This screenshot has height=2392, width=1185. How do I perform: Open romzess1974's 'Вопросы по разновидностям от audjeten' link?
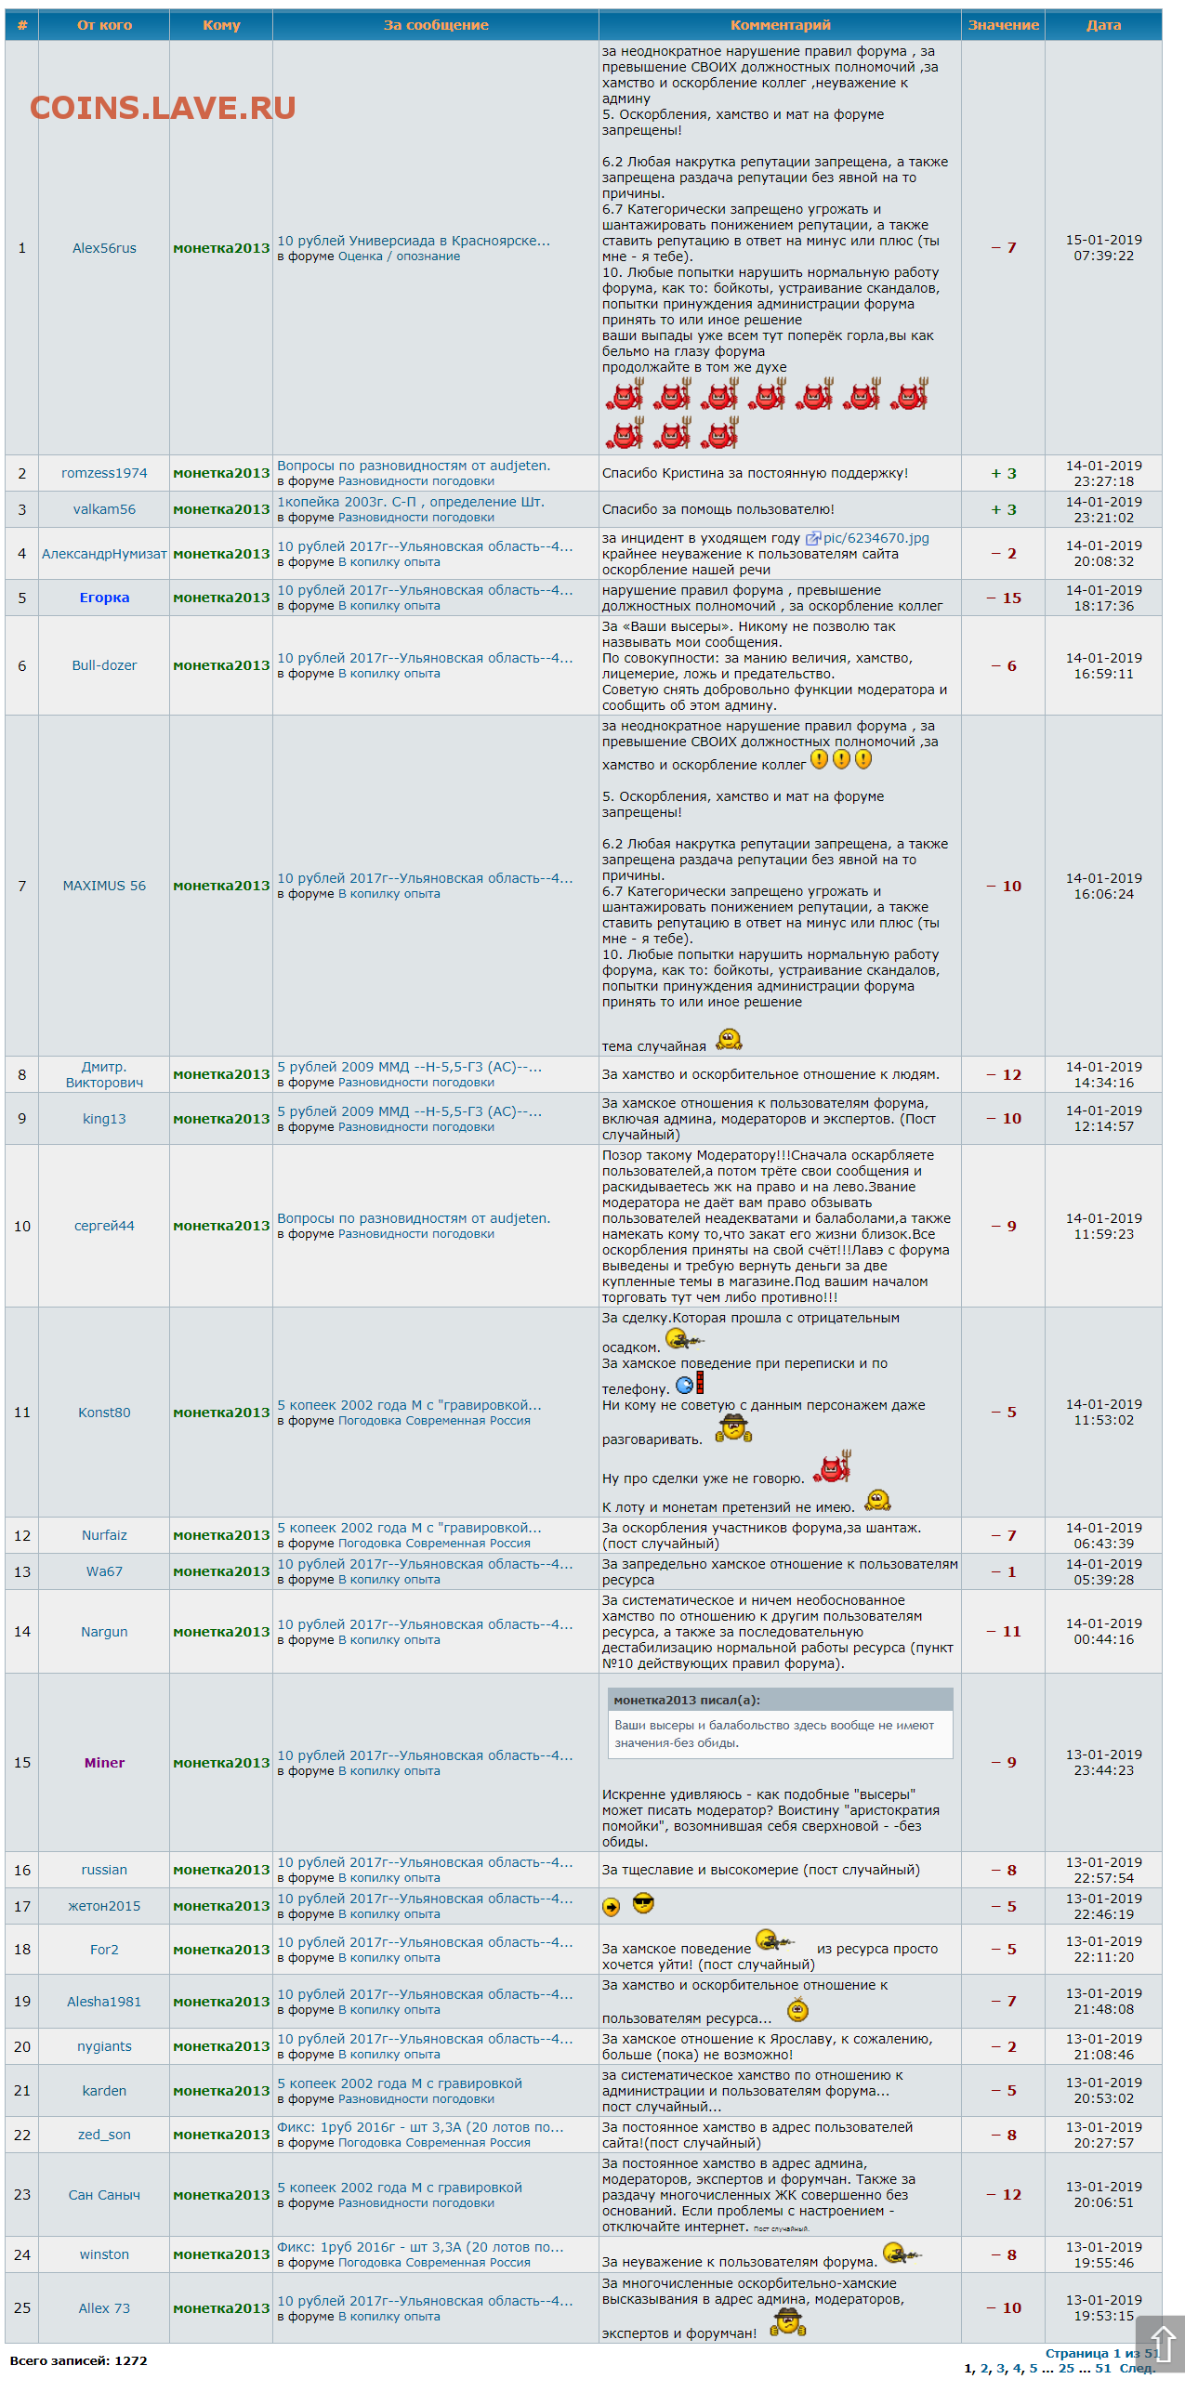[414, 466]
